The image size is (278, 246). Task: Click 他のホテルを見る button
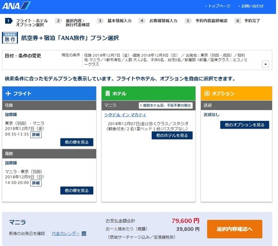pyautogui.click(x=172, y=135)
